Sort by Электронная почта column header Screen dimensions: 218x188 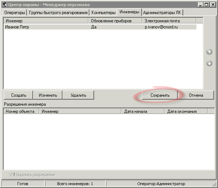point(169,21)
